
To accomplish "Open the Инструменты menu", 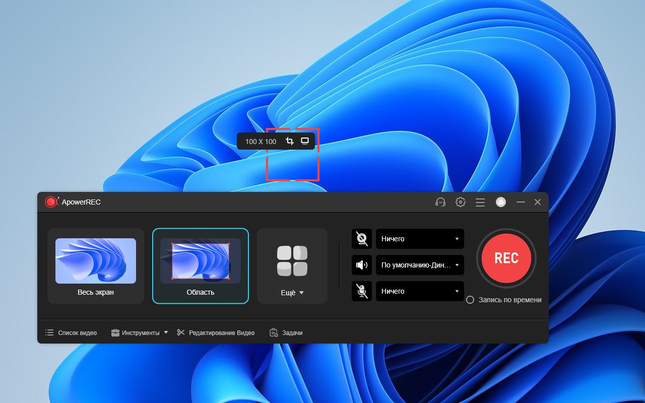I will [140, 333].
